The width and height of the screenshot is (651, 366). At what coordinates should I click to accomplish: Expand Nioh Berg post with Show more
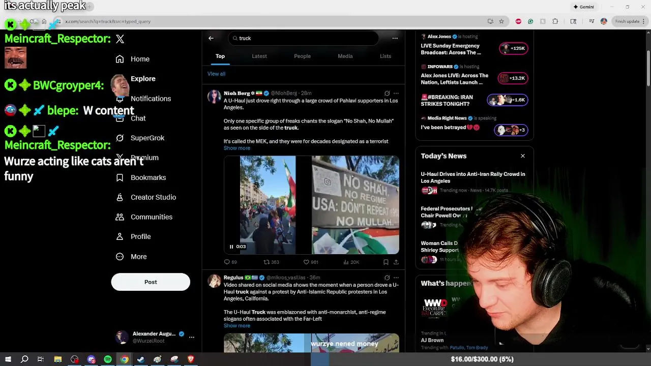(x=237, y=148)
